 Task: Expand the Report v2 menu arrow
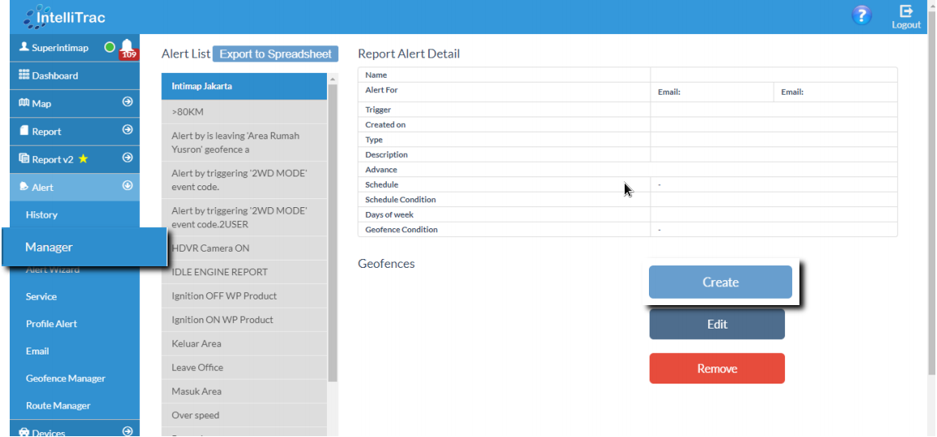click(127, 159)
